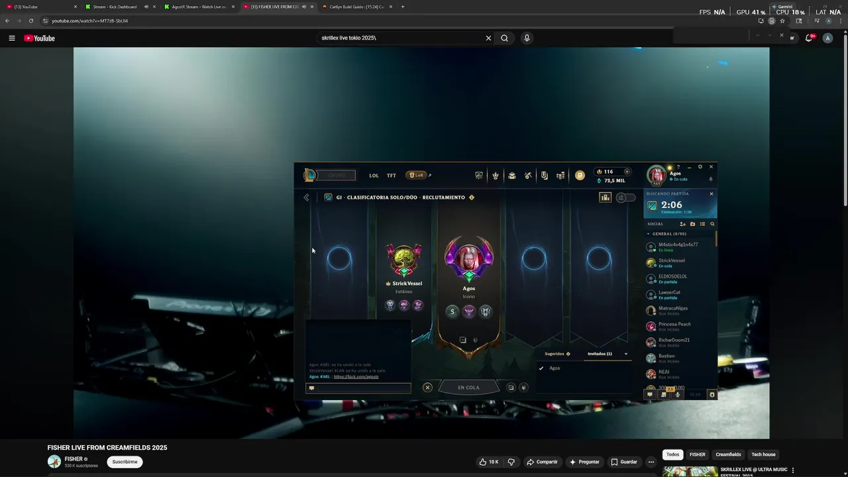Click EN COLA queue button
Viewport: 848px width, 477px height.
[468, 388]
